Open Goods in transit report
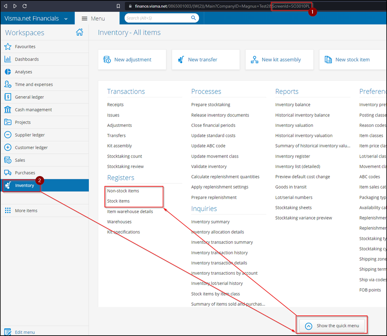The width and height of the screenshot is (387, 336). click(291, 187)
